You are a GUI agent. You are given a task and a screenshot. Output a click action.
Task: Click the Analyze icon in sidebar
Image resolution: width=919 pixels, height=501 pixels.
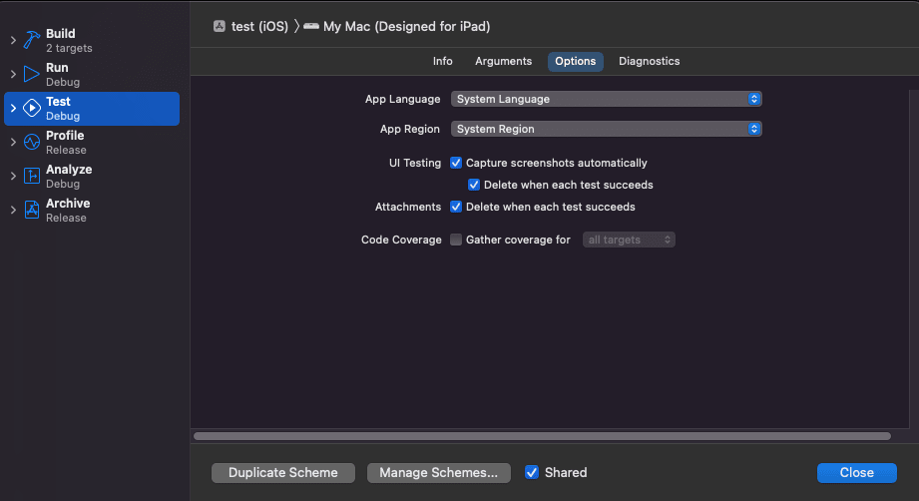click(32, 176)
